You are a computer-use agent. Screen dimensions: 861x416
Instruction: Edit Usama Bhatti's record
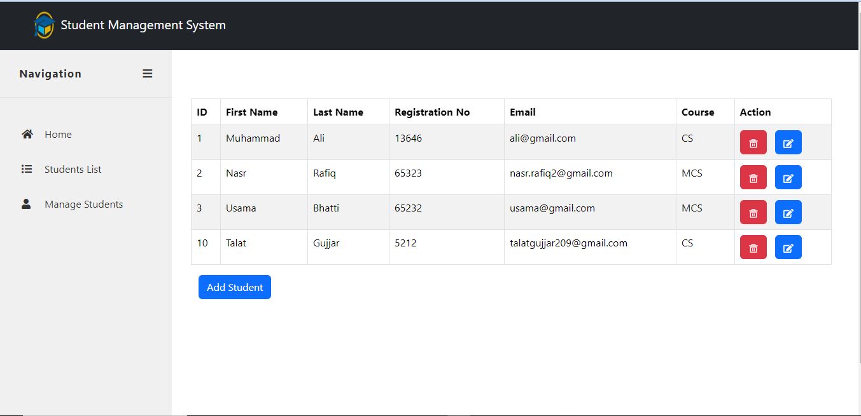pos(788,213)
